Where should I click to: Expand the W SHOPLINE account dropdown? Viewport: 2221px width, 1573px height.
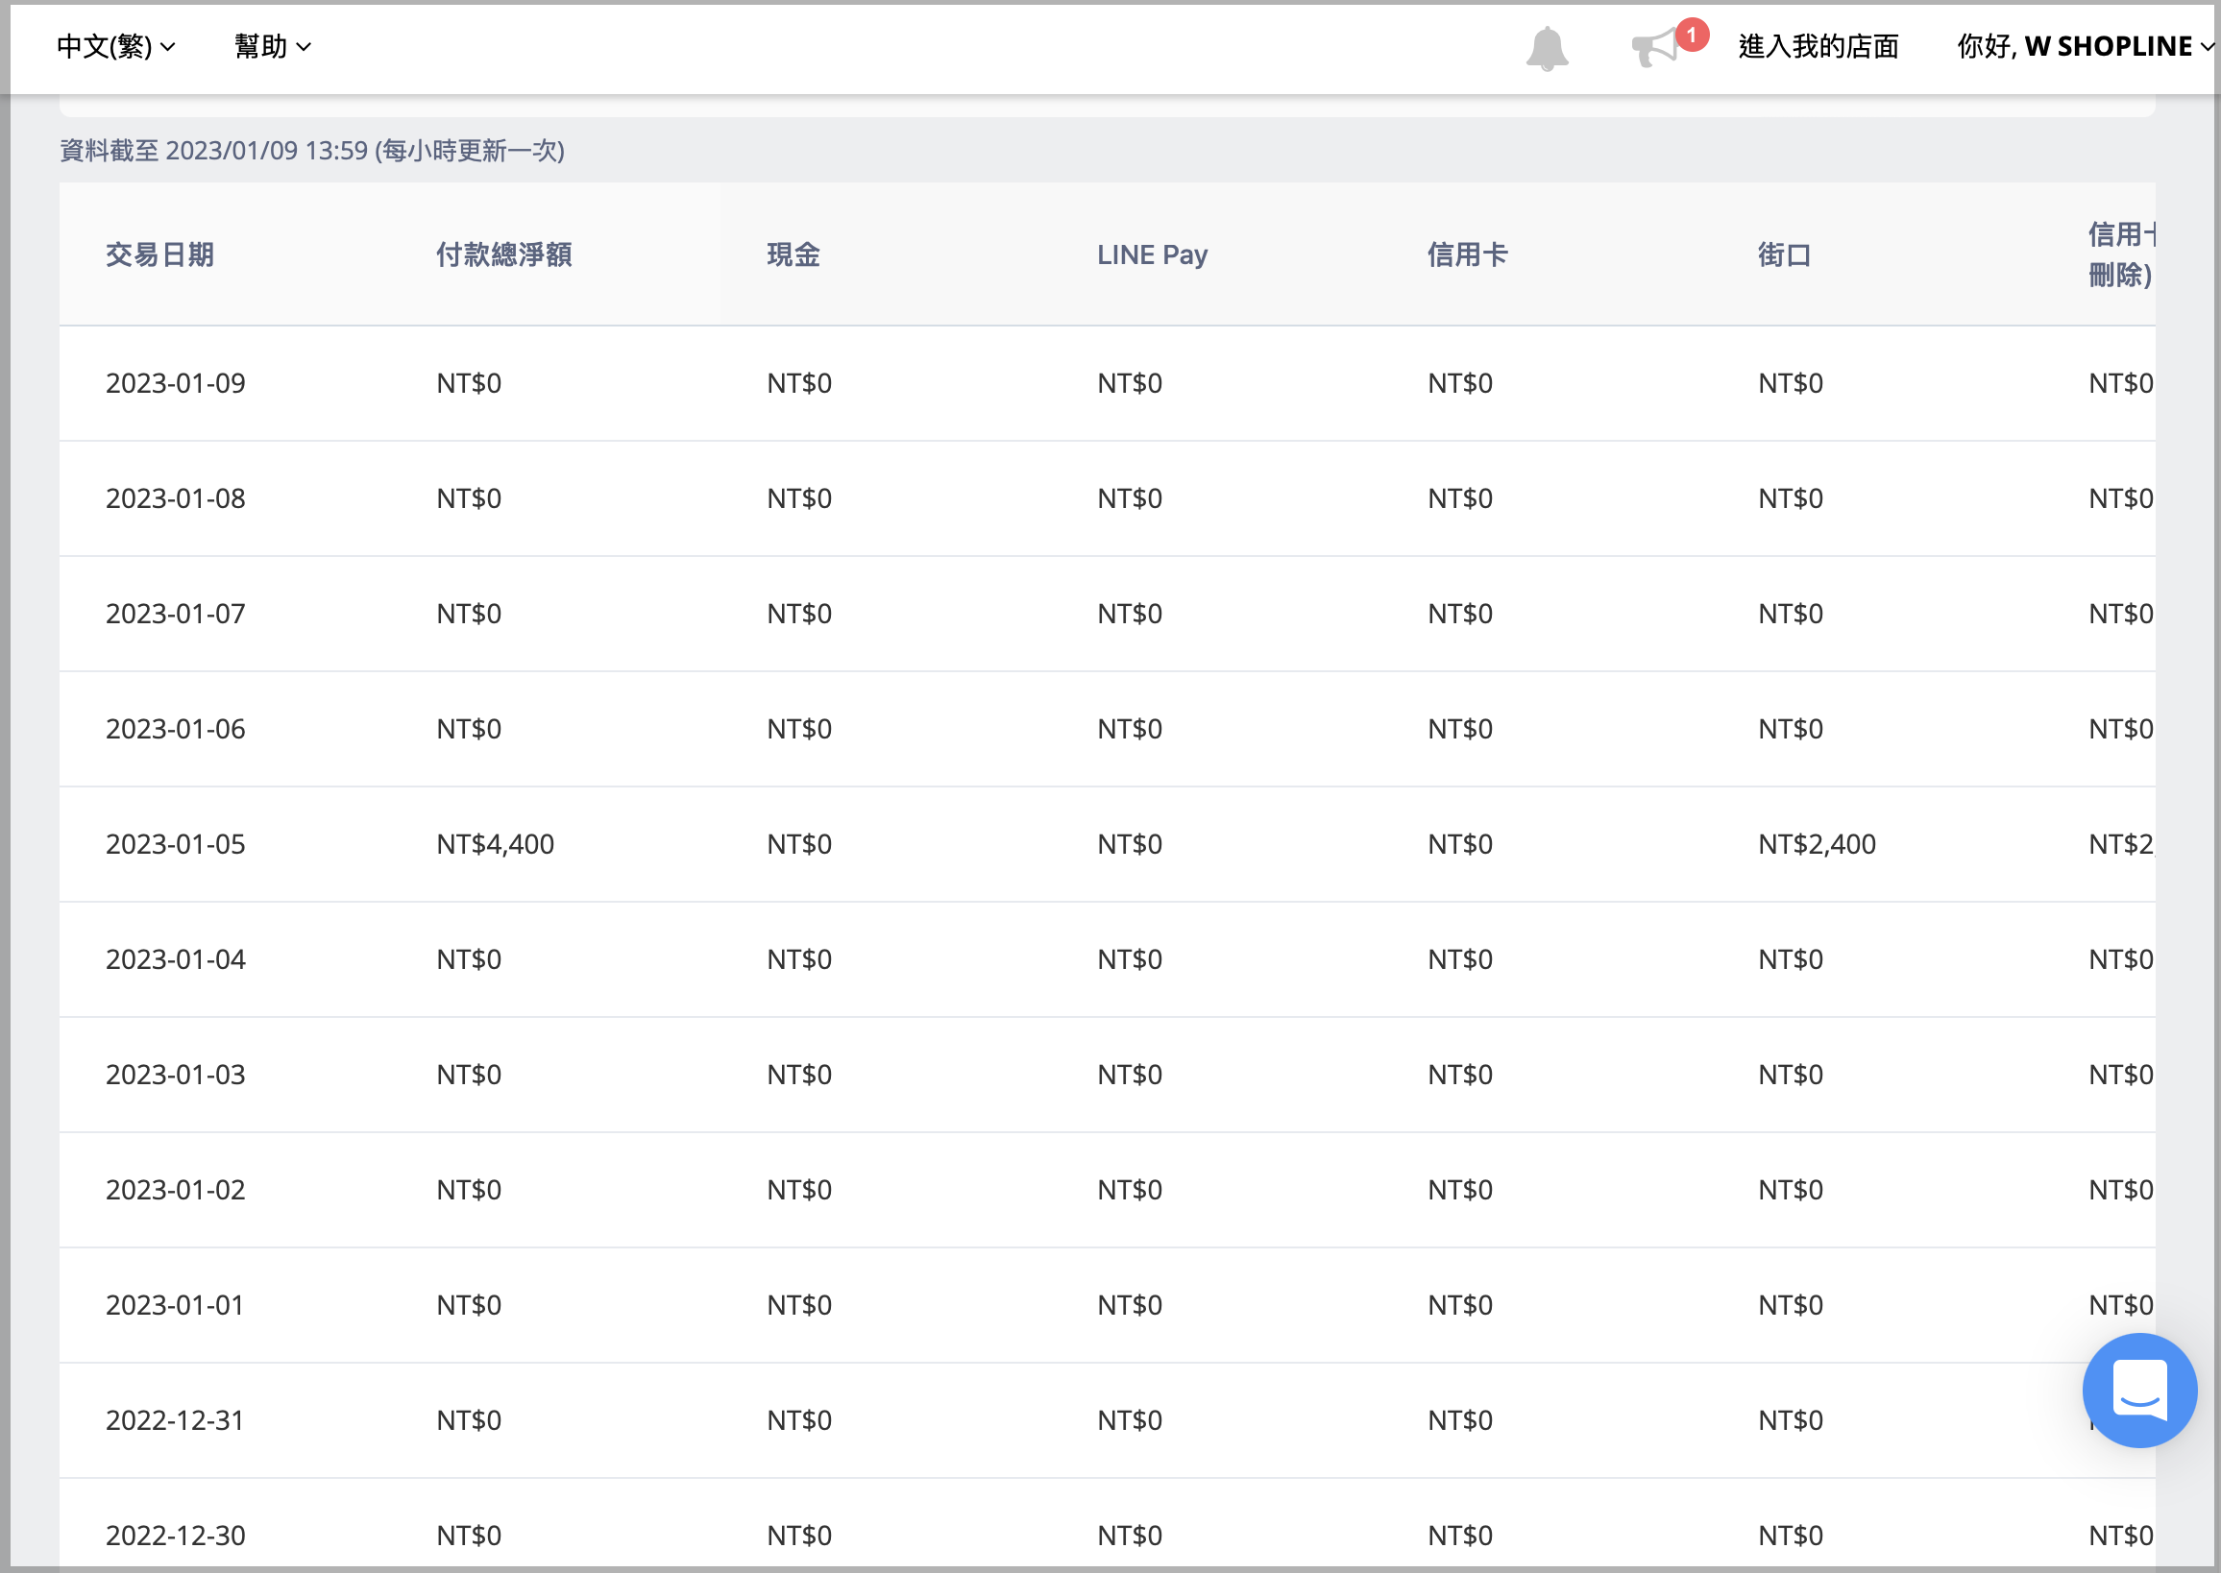(2086, 46)
